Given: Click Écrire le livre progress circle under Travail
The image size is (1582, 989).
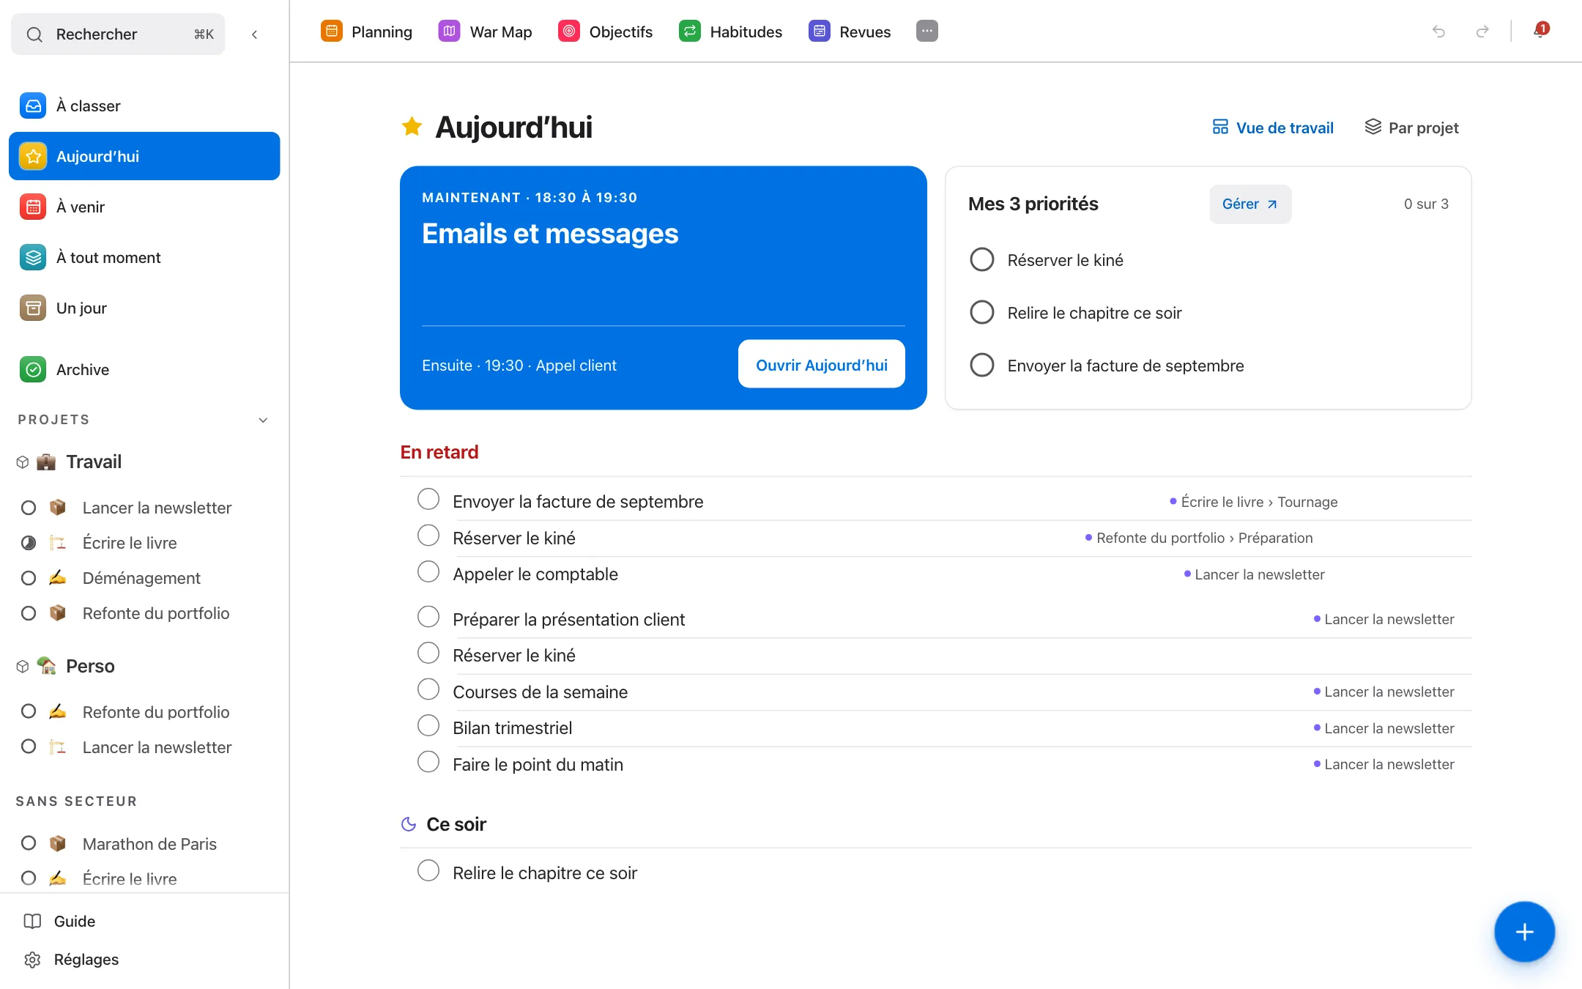Looking at the screenshot, I should (29, 543).
